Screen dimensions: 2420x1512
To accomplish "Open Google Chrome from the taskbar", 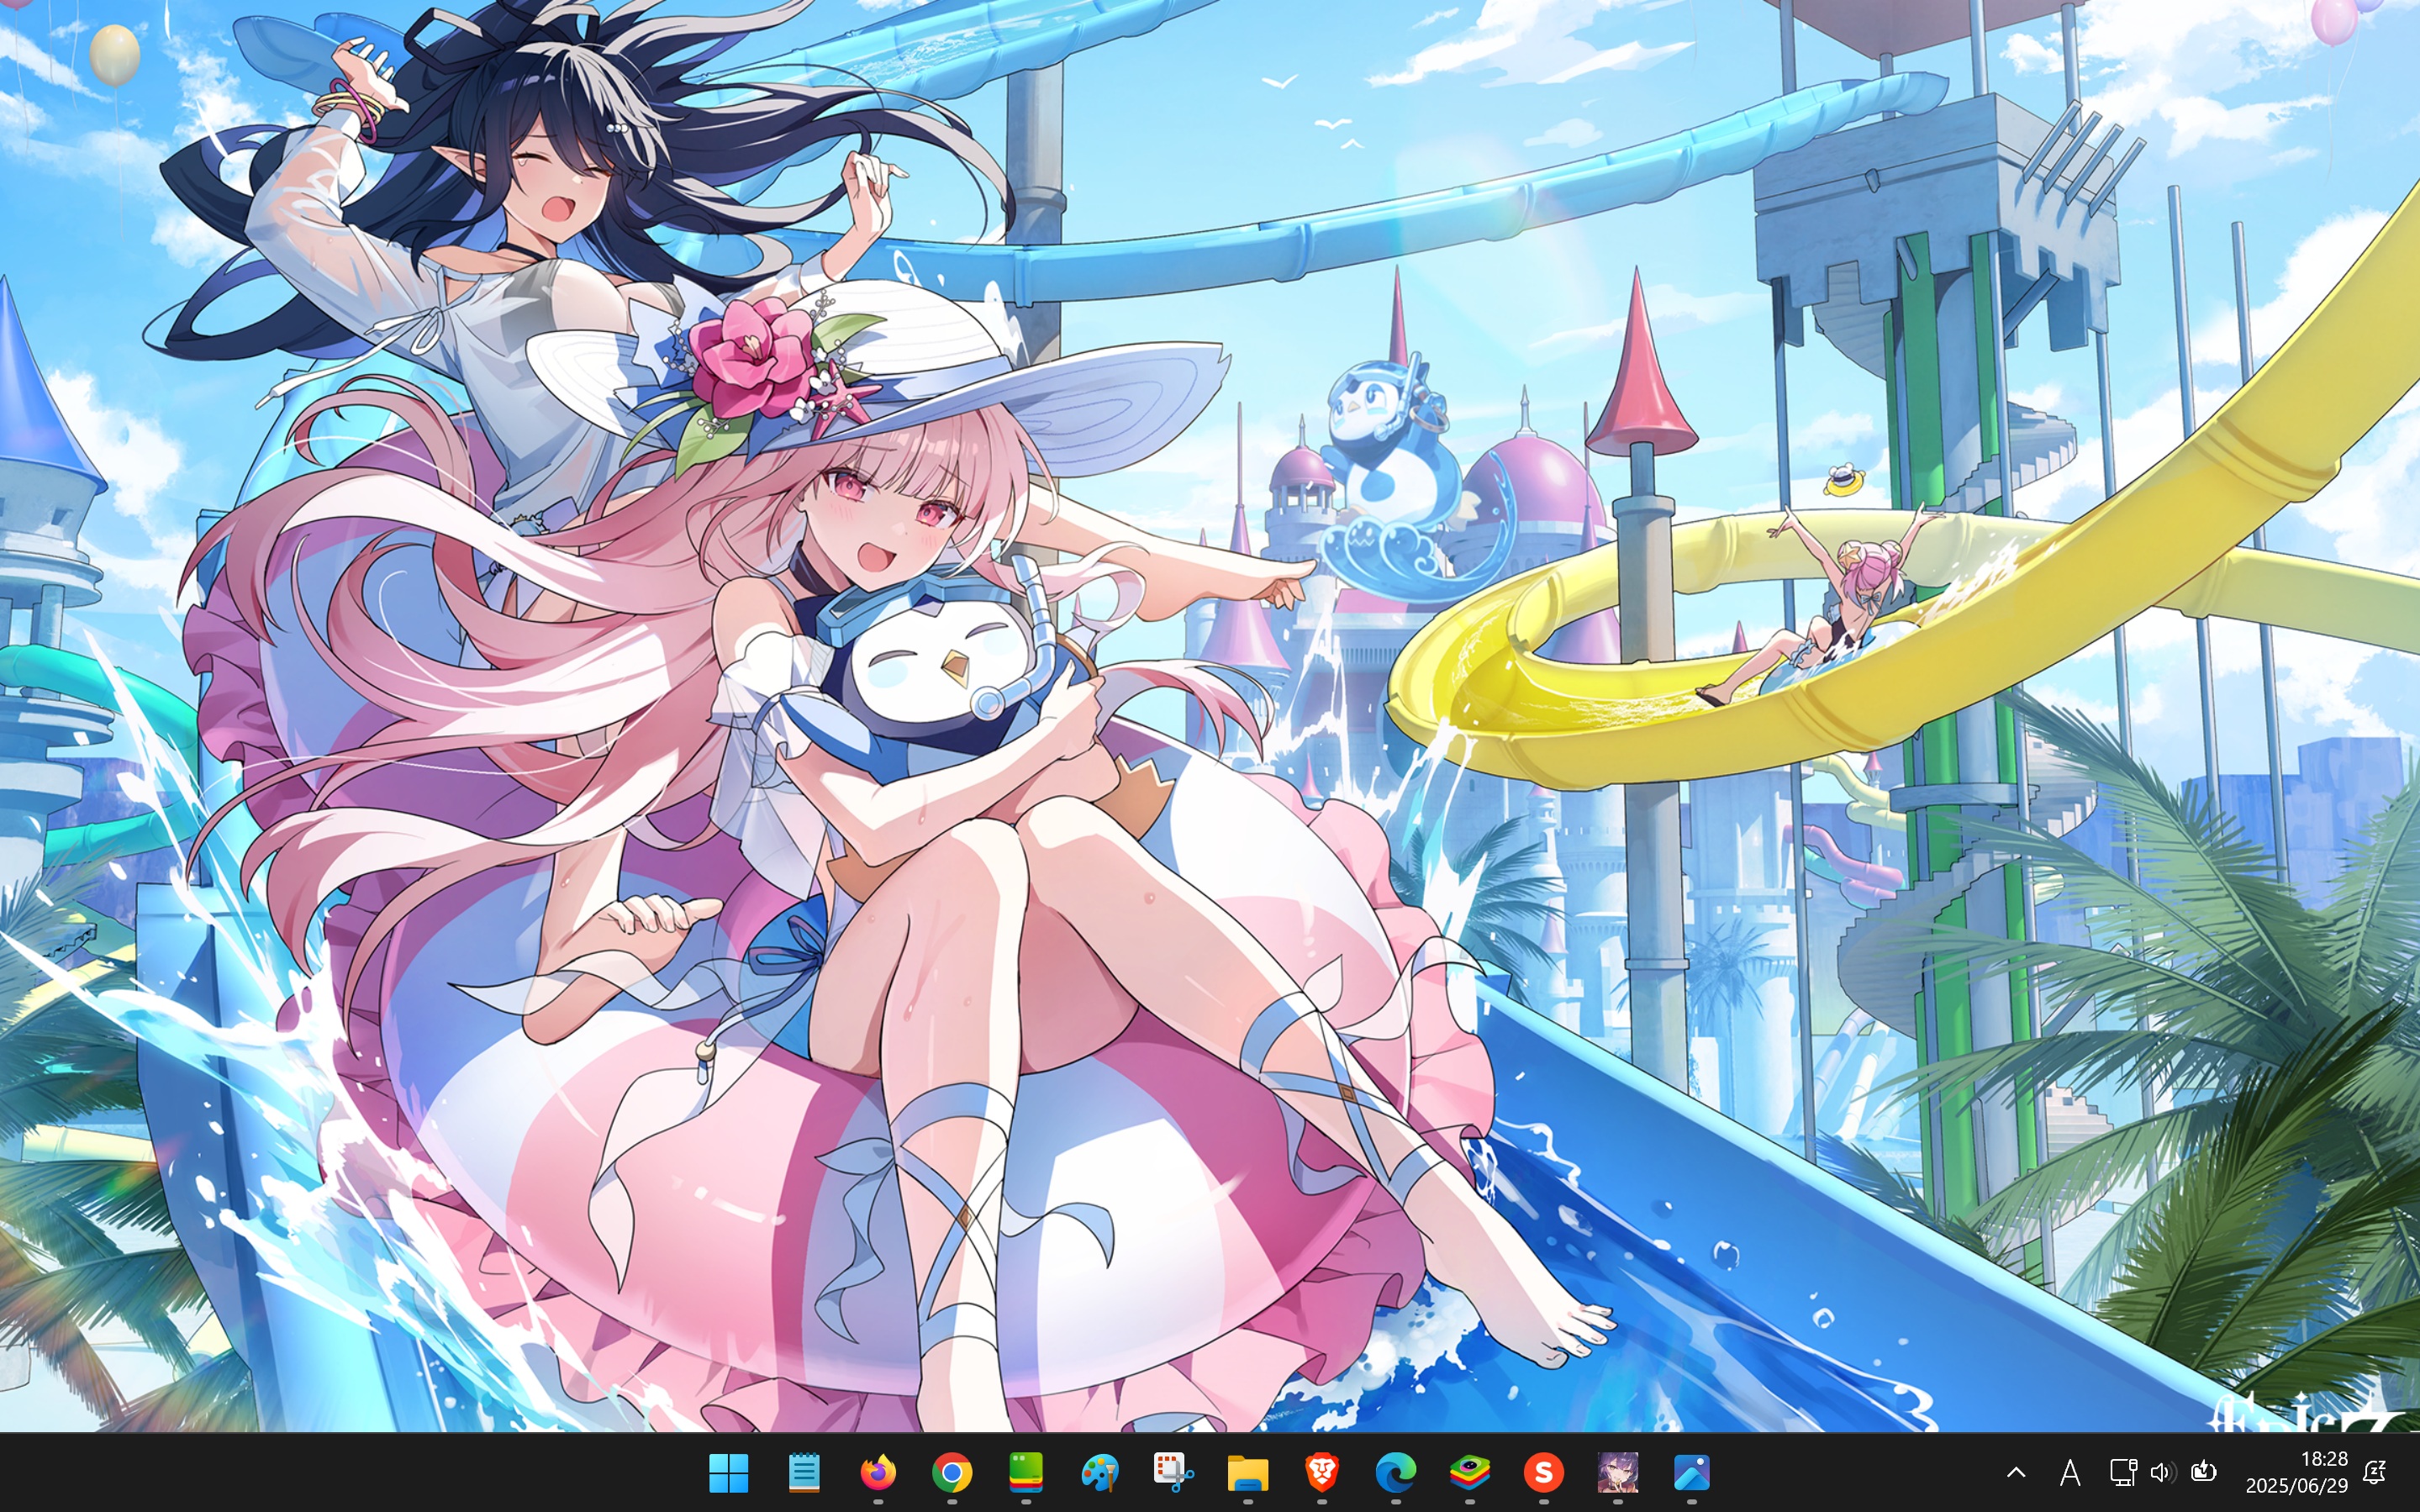I will click(x=952, y=1472).
